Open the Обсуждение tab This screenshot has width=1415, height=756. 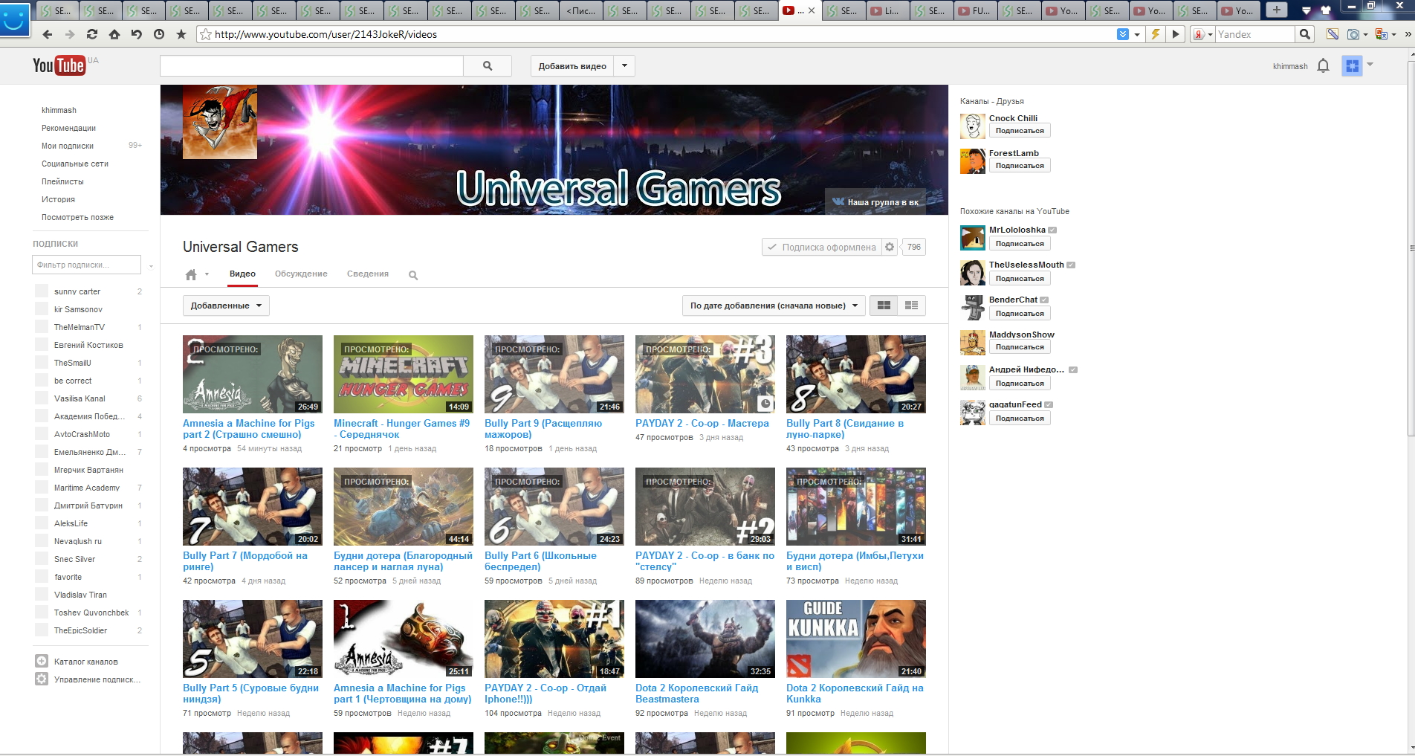[x=301, y=274]
